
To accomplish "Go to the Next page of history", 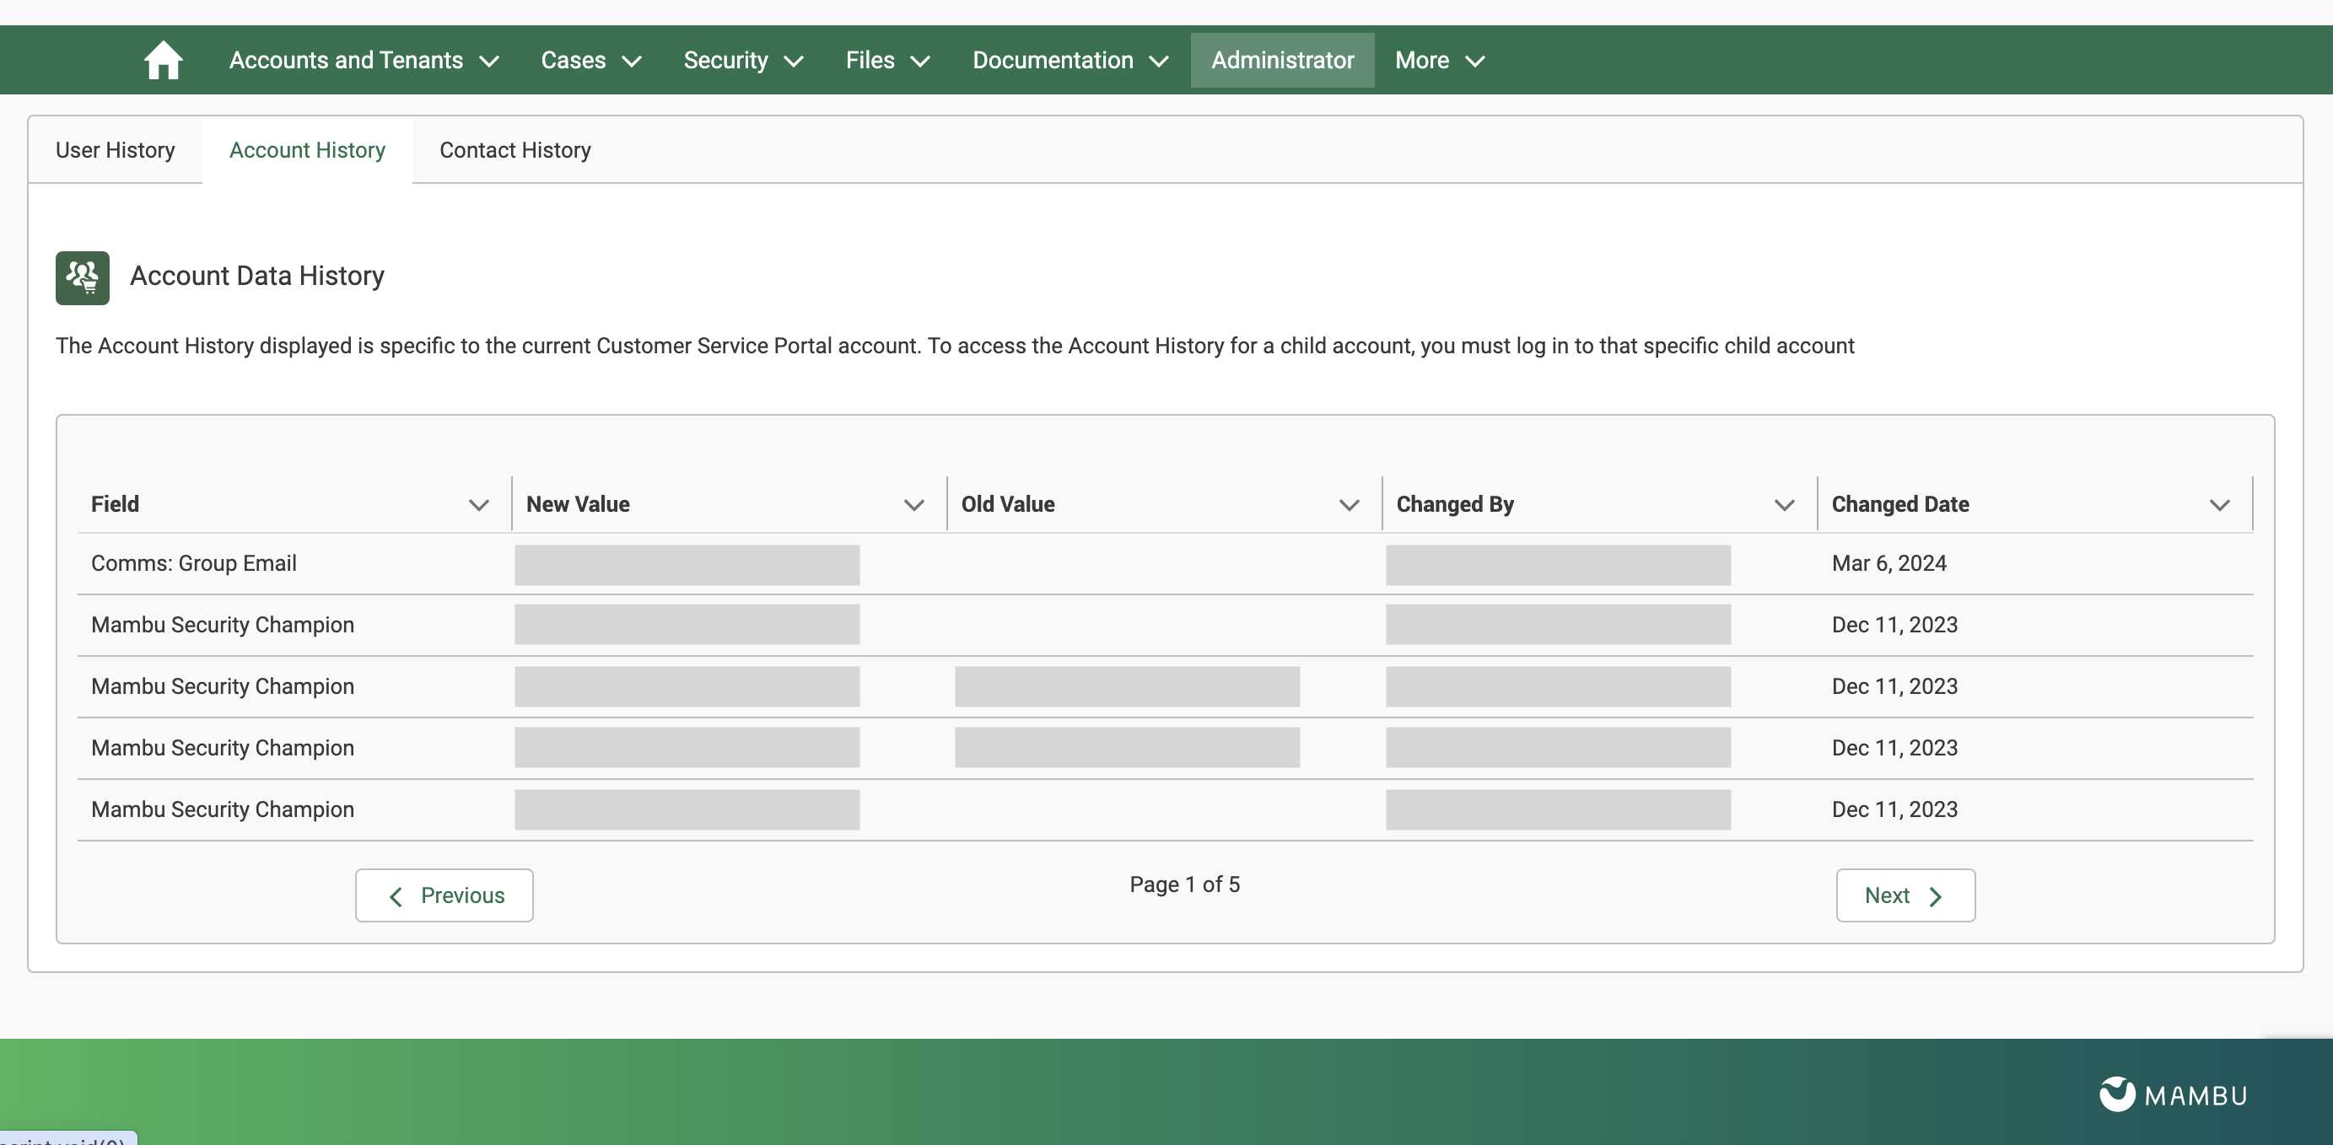I will (1905, 895).
